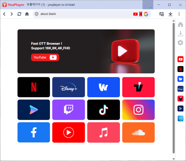Image resolution: width=186 pixels, height=161 pixels.
Task: Open the Coupang Play tile
Action: (x=34, y=110)
